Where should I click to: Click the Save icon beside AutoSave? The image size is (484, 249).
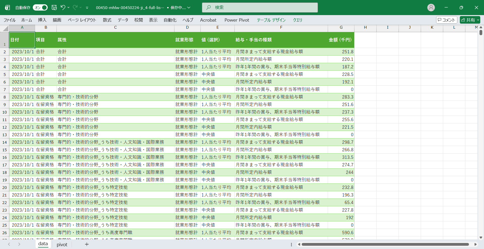click(x=54, y=8)
